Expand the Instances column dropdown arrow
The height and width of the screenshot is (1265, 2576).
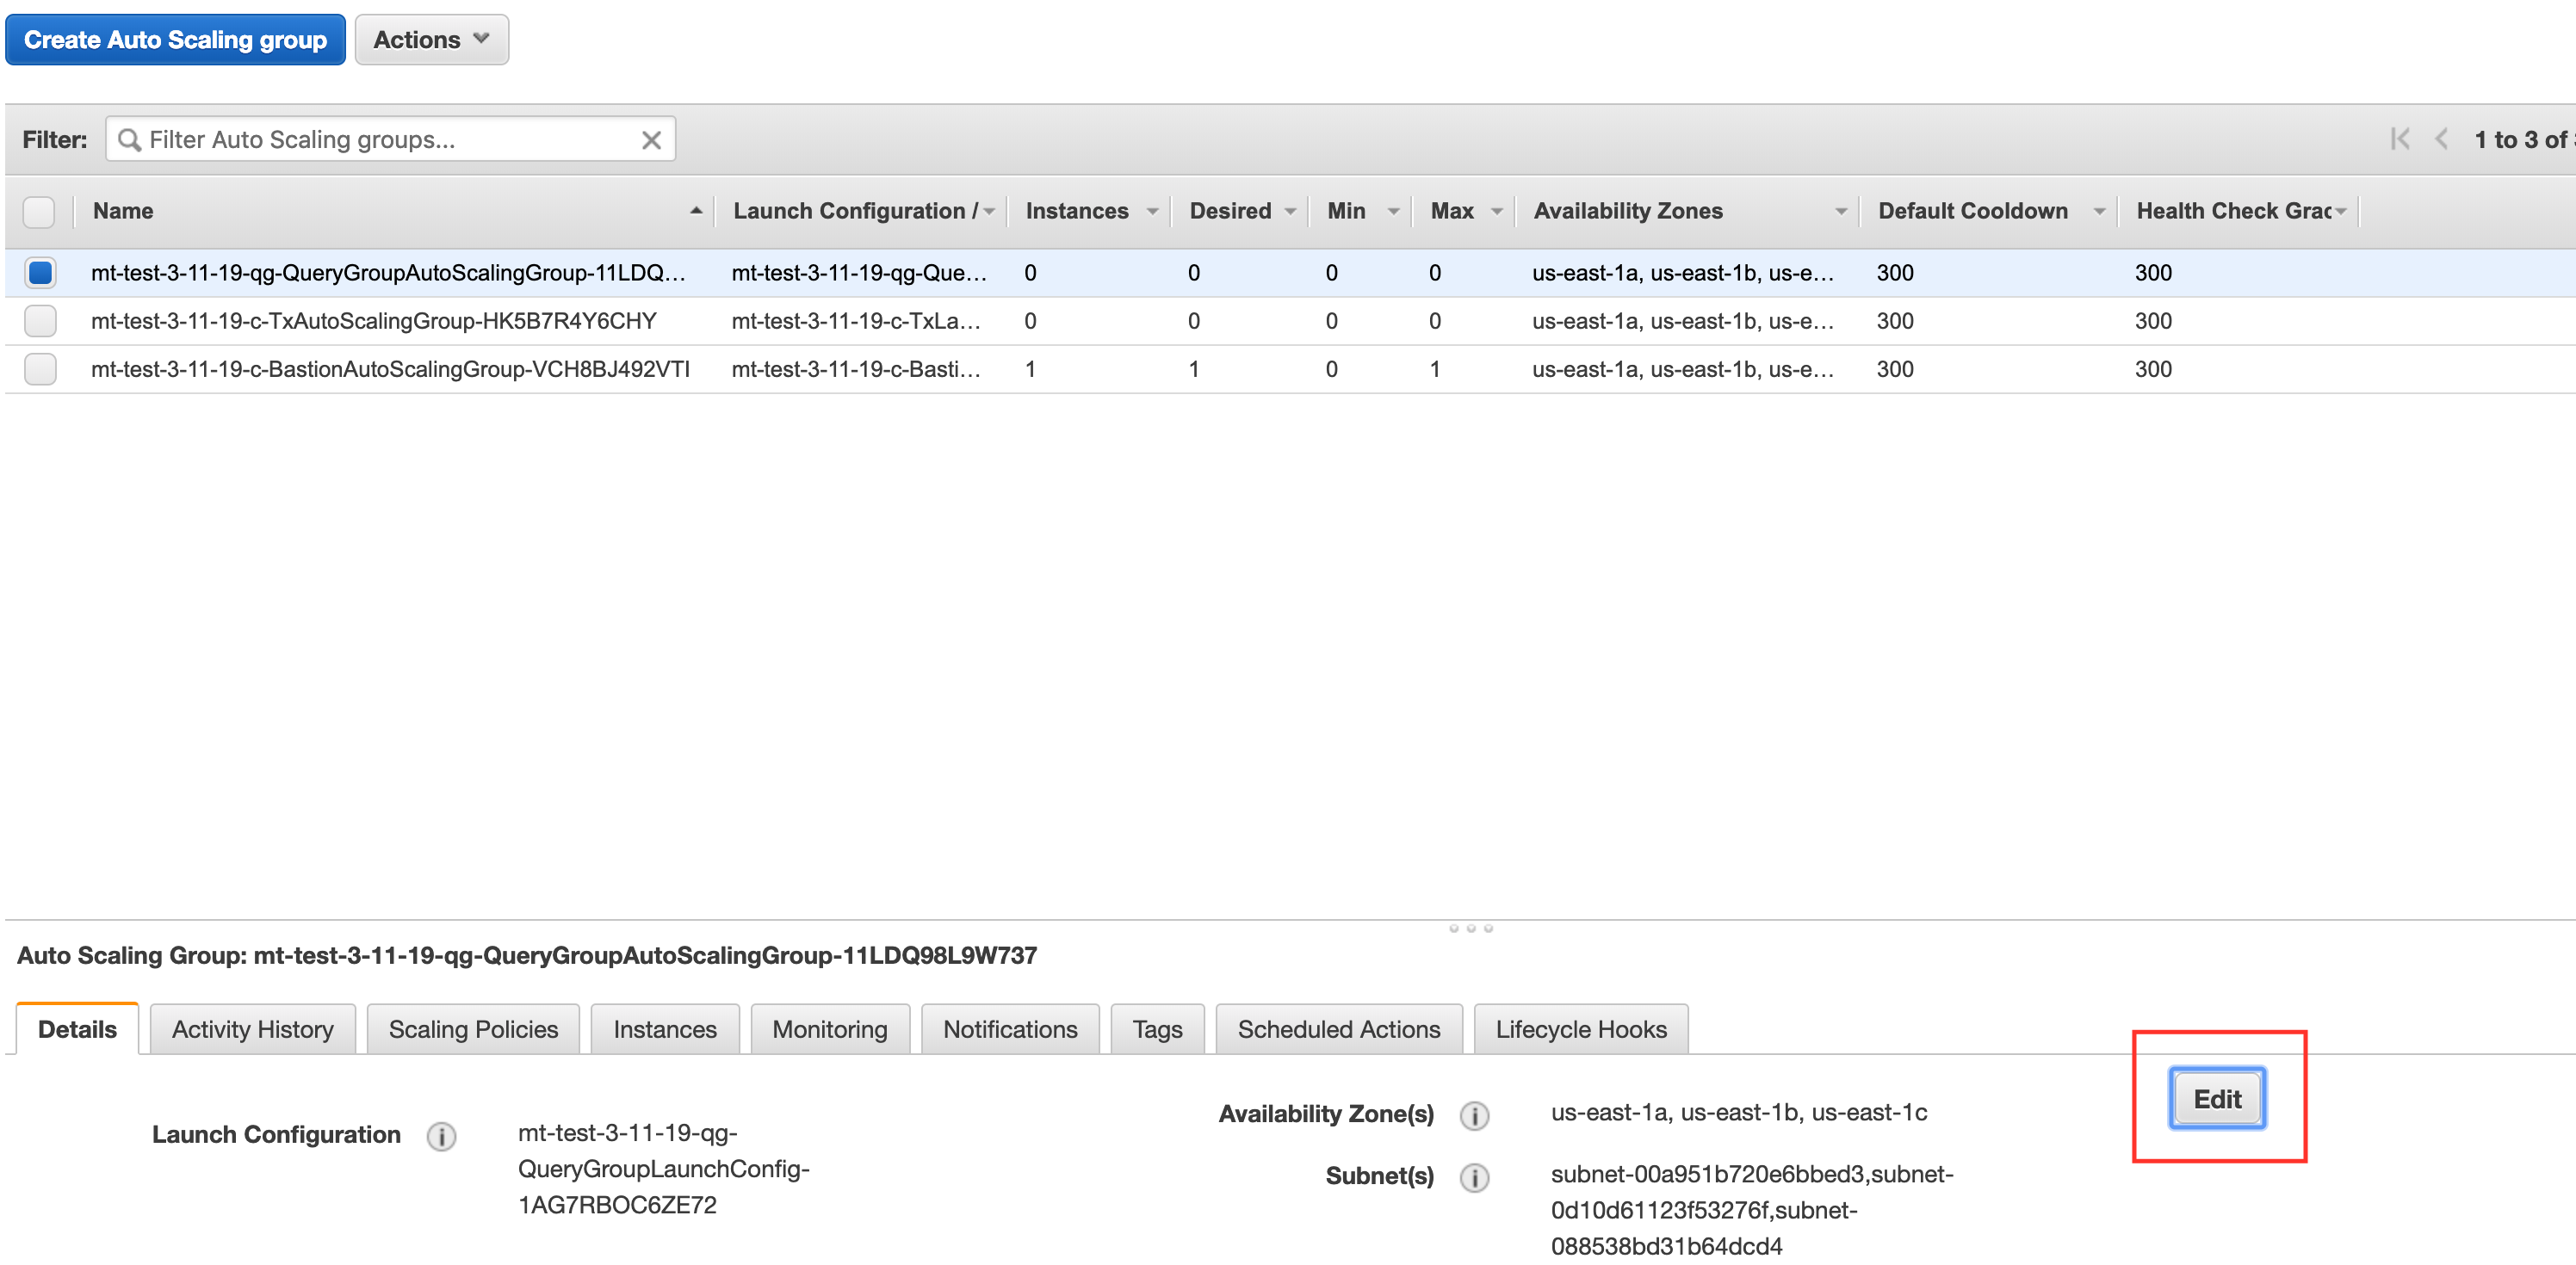click(x=1152, y=212)
